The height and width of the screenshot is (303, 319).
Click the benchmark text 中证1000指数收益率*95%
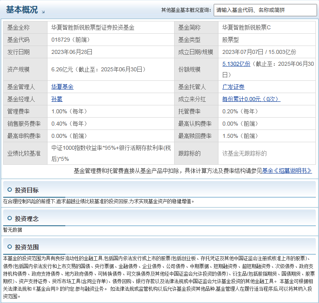pyautogui.click(x=84, y=148)
